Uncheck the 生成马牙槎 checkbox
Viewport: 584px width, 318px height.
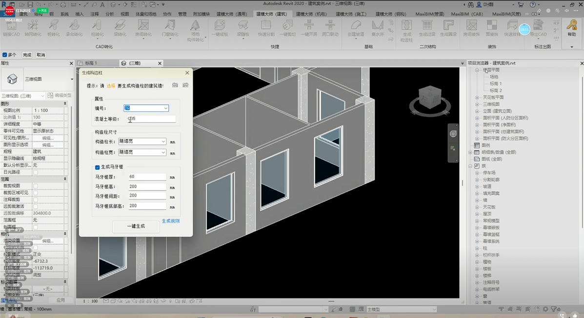pyautogui.click(x=98, y=167)
